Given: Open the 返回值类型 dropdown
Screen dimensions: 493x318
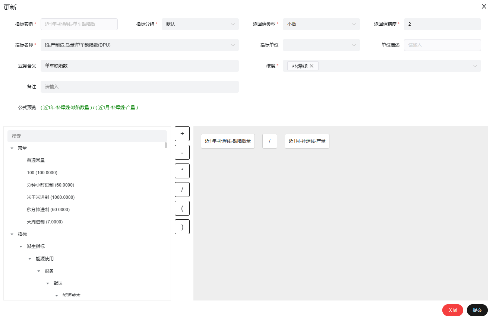Looking at the screenshot, I should pyautogui.click(x=321, y=24).
